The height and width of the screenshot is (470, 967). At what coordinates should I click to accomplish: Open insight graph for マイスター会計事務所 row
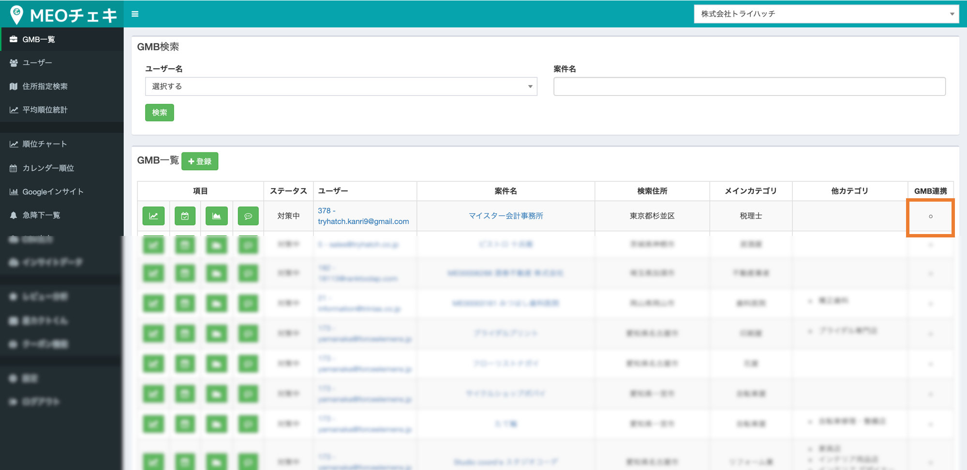[216, 216]
